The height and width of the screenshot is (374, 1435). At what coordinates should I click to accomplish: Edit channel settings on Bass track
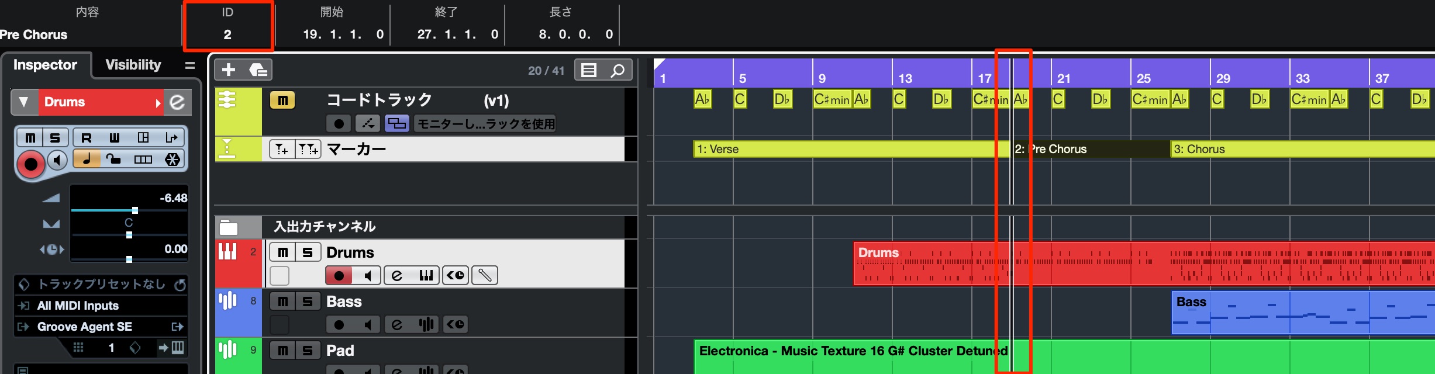(x=397, y=324)
